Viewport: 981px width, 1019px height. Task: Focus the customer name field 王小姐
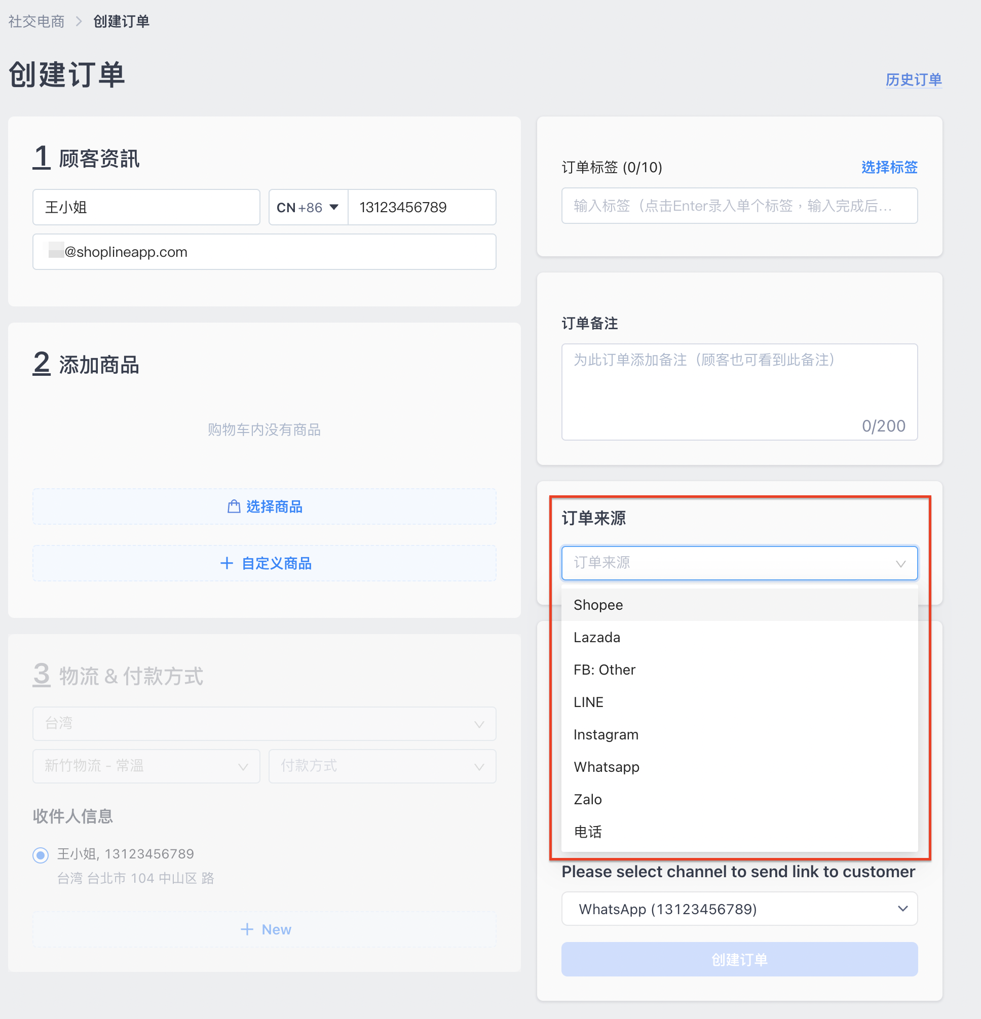point(146,207)
